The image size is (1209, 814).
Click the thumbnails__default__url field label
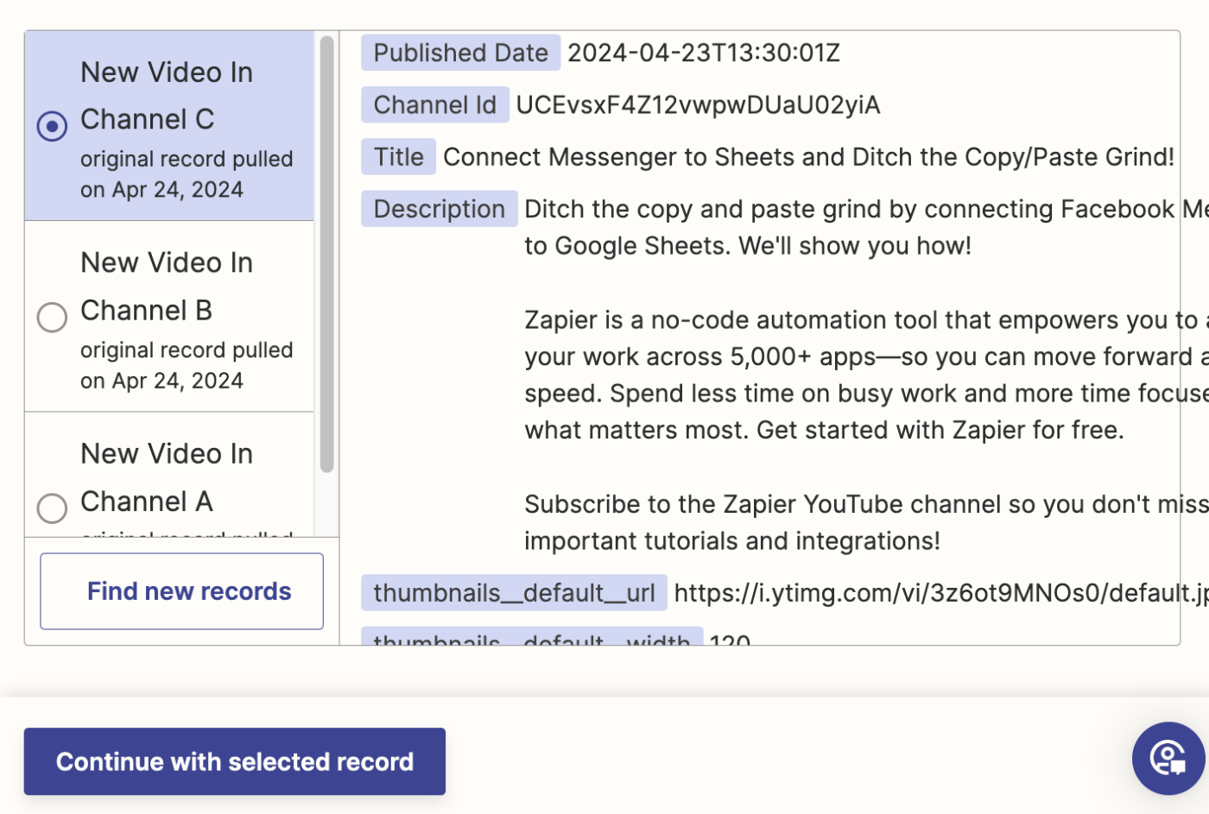click(514, 593)
